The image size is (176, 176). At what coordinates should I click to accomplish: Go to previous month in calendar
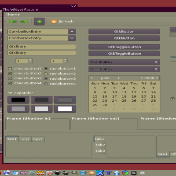click(92, 78)
